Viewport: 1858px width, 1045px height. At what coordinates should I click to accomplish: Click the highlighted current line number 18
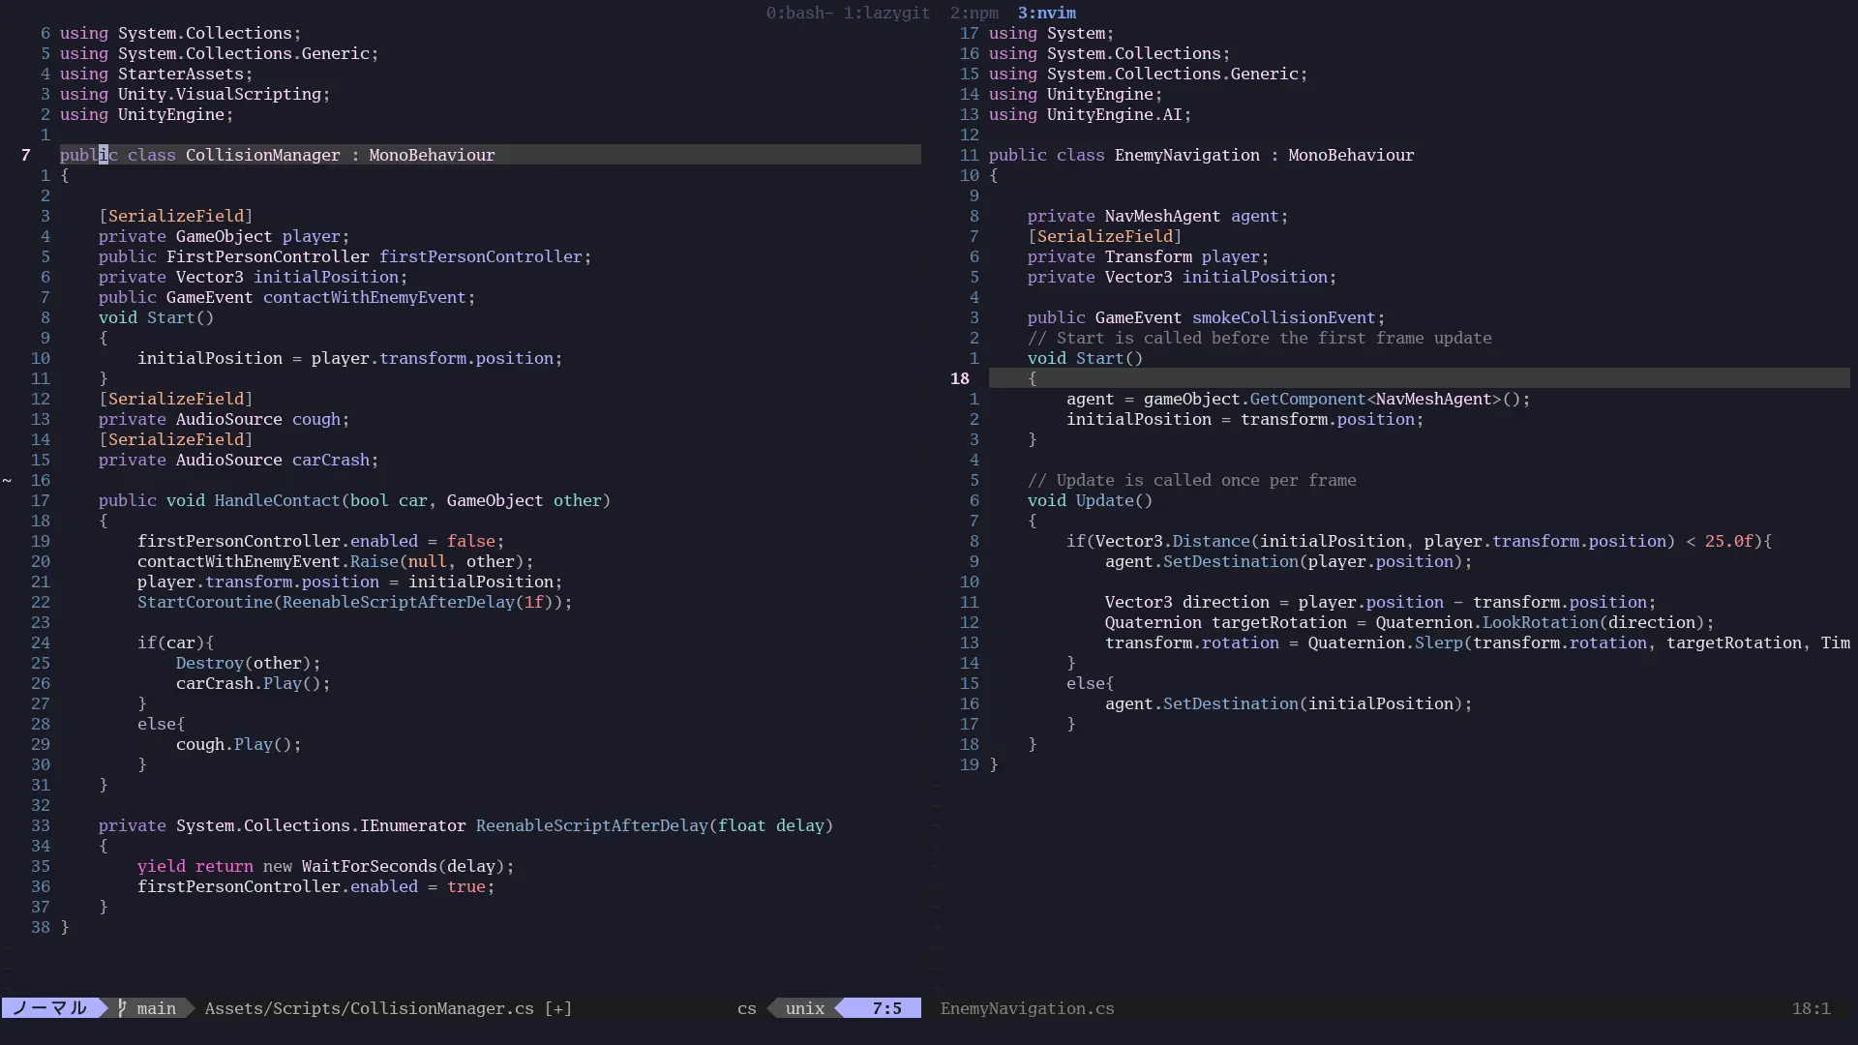(959, 378)
